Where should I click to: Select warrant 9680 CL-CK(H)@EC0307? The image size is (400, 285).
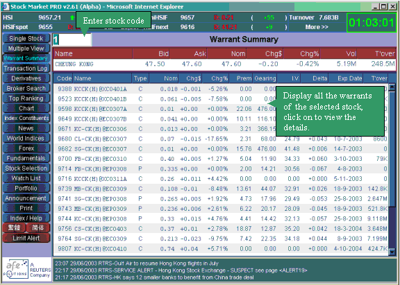221,139
